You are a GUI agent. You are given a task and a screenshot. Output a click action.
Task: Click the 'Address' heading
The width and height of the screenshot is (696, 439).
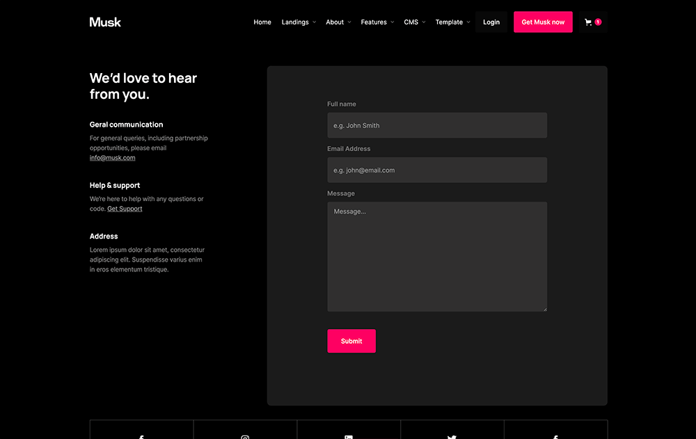(104, 236)
